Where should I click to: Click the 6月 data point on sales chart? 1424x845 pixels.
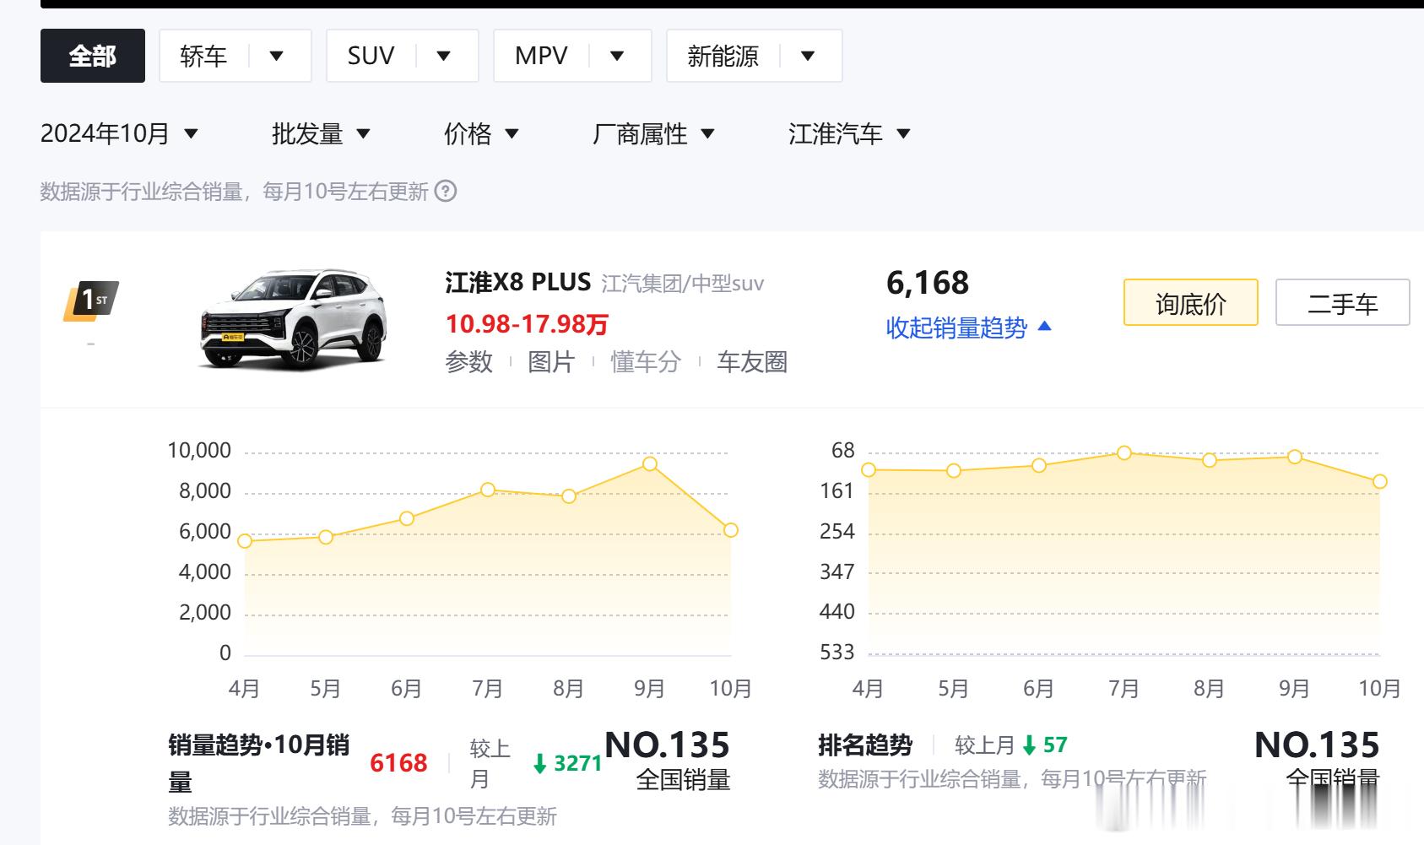pyautogui.click(x=407, y=518)
